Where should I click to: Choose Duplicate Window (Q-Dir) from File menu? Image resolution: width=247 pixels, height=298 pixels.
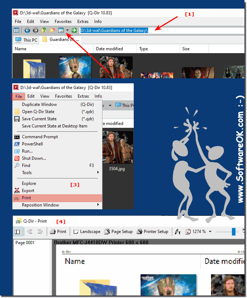point(57,104)
